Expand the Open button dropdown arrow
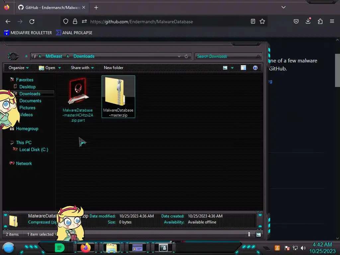Image resolution: width=340 pixels, height=255 pixels. (x=60, y=68)
